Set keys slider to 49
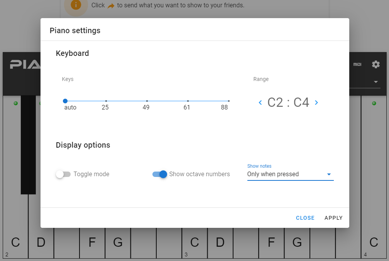 pos(147,101)
